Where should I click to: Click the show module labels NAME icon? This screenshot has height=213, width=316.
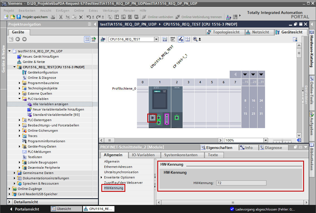pyautogui.click(x=173, y=39)
